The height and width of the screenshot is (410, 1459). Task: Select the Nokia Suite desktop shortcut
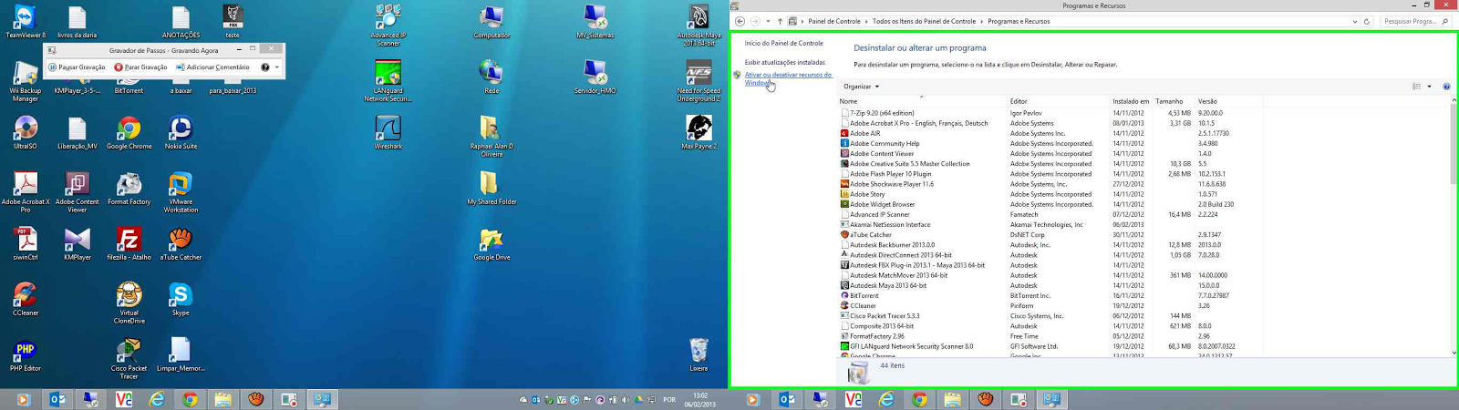(x=181, y=133)
